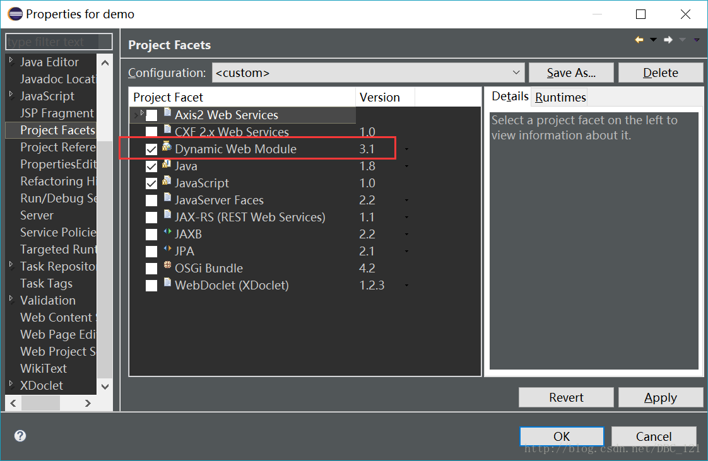Image resolution: width=708 pixels, height=461 pixels.
Task: Enable the JavaServer Faces facet checkbox
Action: point(151,201)
